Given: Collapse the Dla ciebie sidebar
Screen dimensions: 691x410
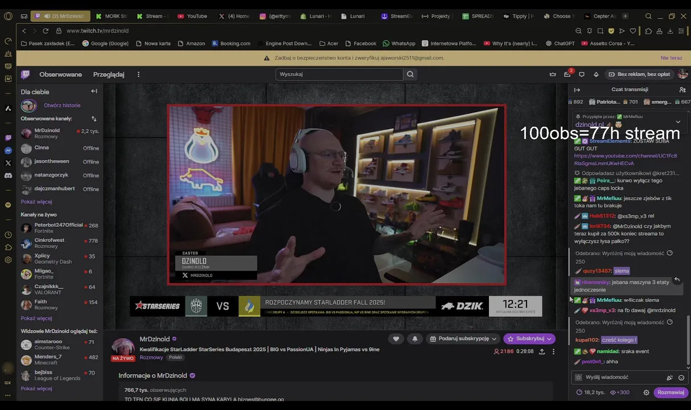Looking at the screenshot, I should point(94,91).
